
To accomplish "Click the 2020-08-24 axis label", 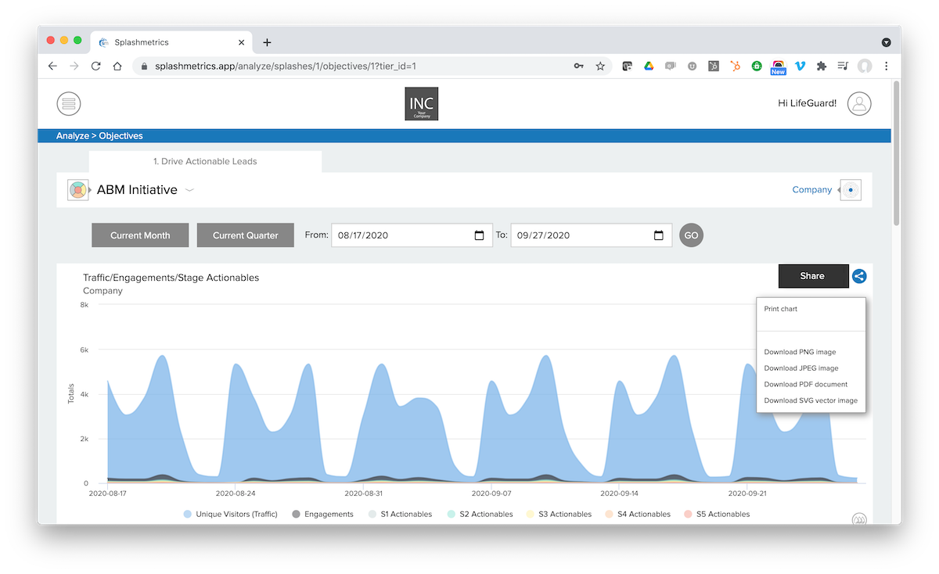I will coord(236,494).
